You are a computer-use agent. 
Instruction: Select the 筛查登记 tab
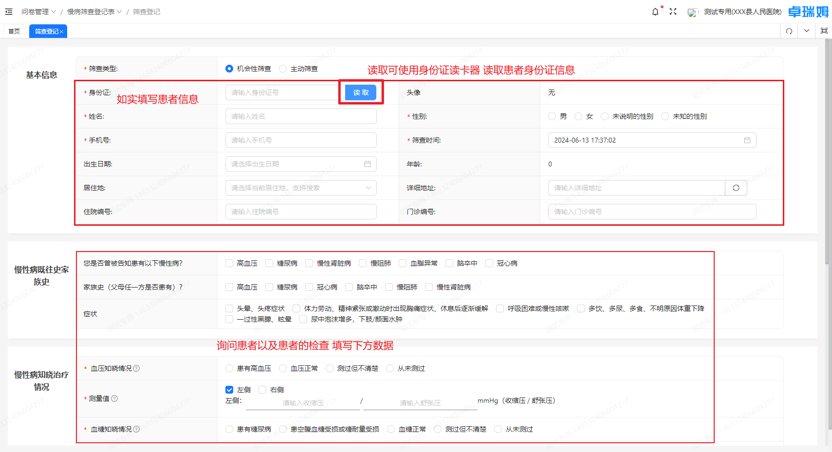(x=46, y=31)
